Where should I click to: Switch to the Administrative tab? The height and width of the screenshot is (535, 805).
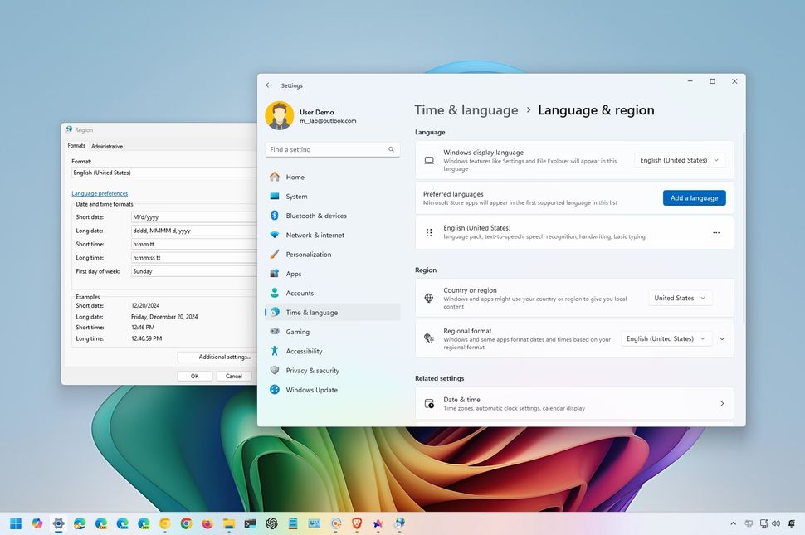coord(106,145)
